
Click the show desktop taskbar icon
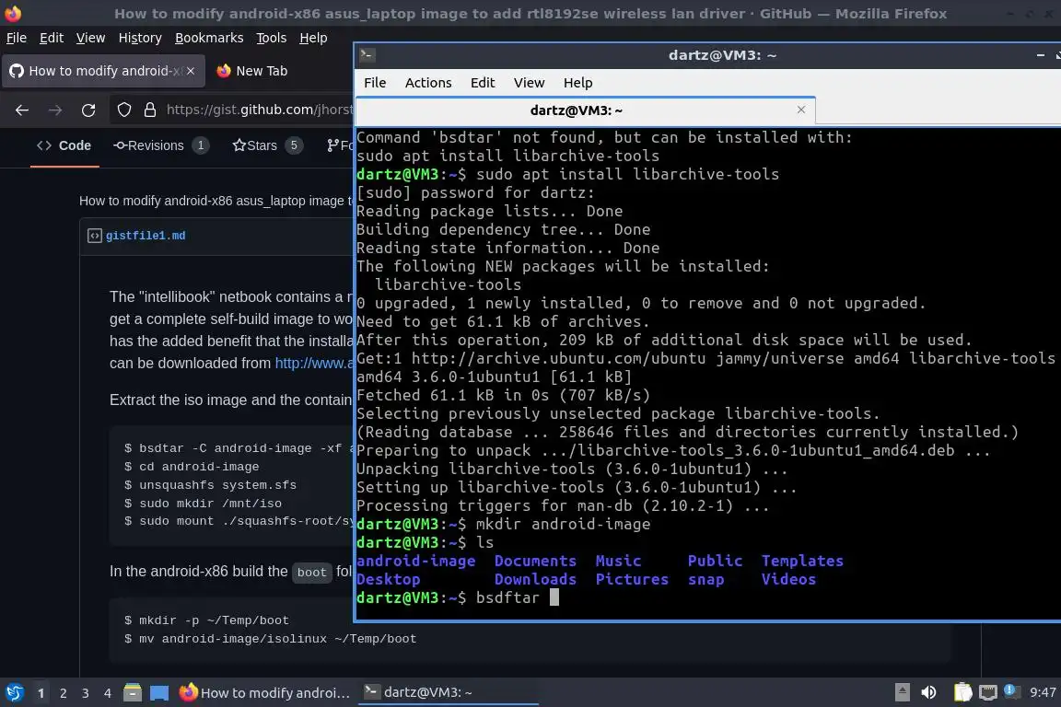159,693
